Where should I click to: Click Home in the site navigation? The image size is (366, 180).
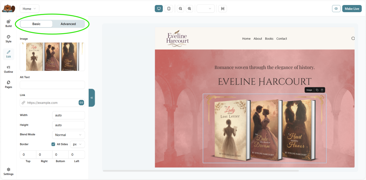(246, 39)
